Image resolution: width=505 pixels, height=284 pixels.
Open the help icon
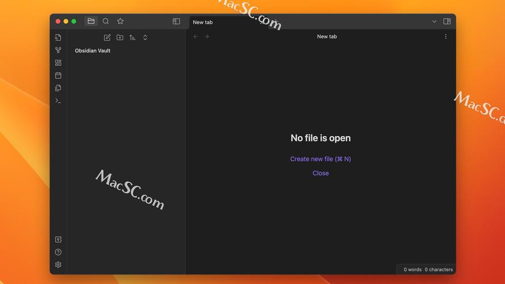(x=59, y=252)
